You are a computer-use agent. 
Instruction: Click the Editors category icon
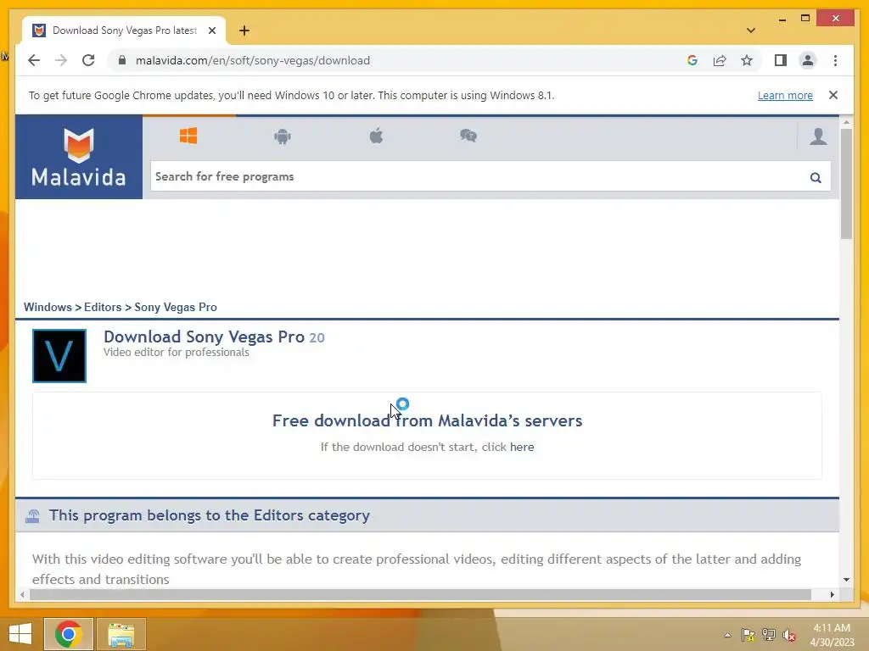coord(33,516)
